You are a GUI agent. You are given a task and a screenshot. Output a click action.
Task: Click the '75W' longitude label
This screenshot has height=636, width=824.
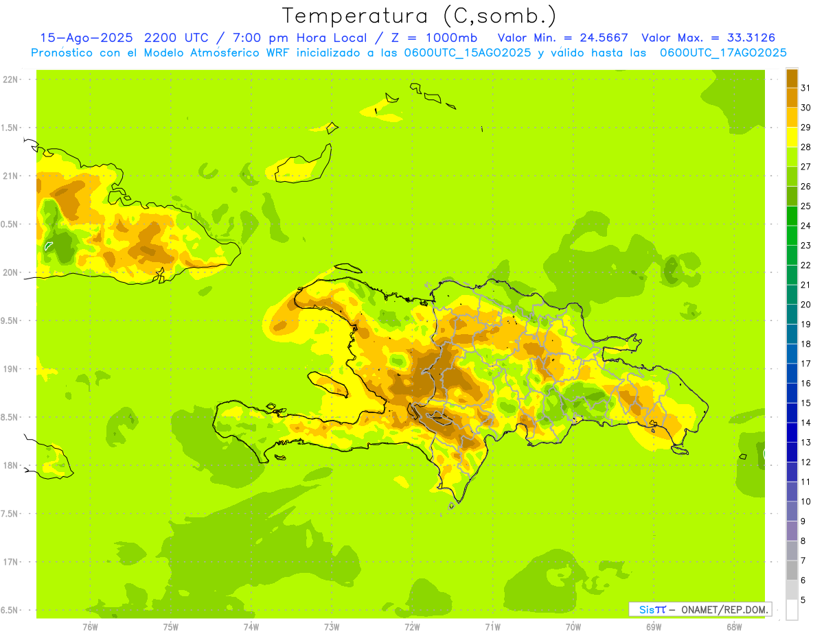click(171, 626)
